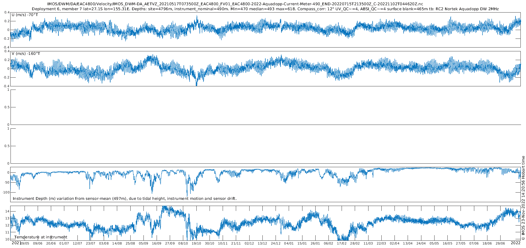526x248 pixels.
Task: Click the '05/09' date tick label
Action: tap(143, 243)
